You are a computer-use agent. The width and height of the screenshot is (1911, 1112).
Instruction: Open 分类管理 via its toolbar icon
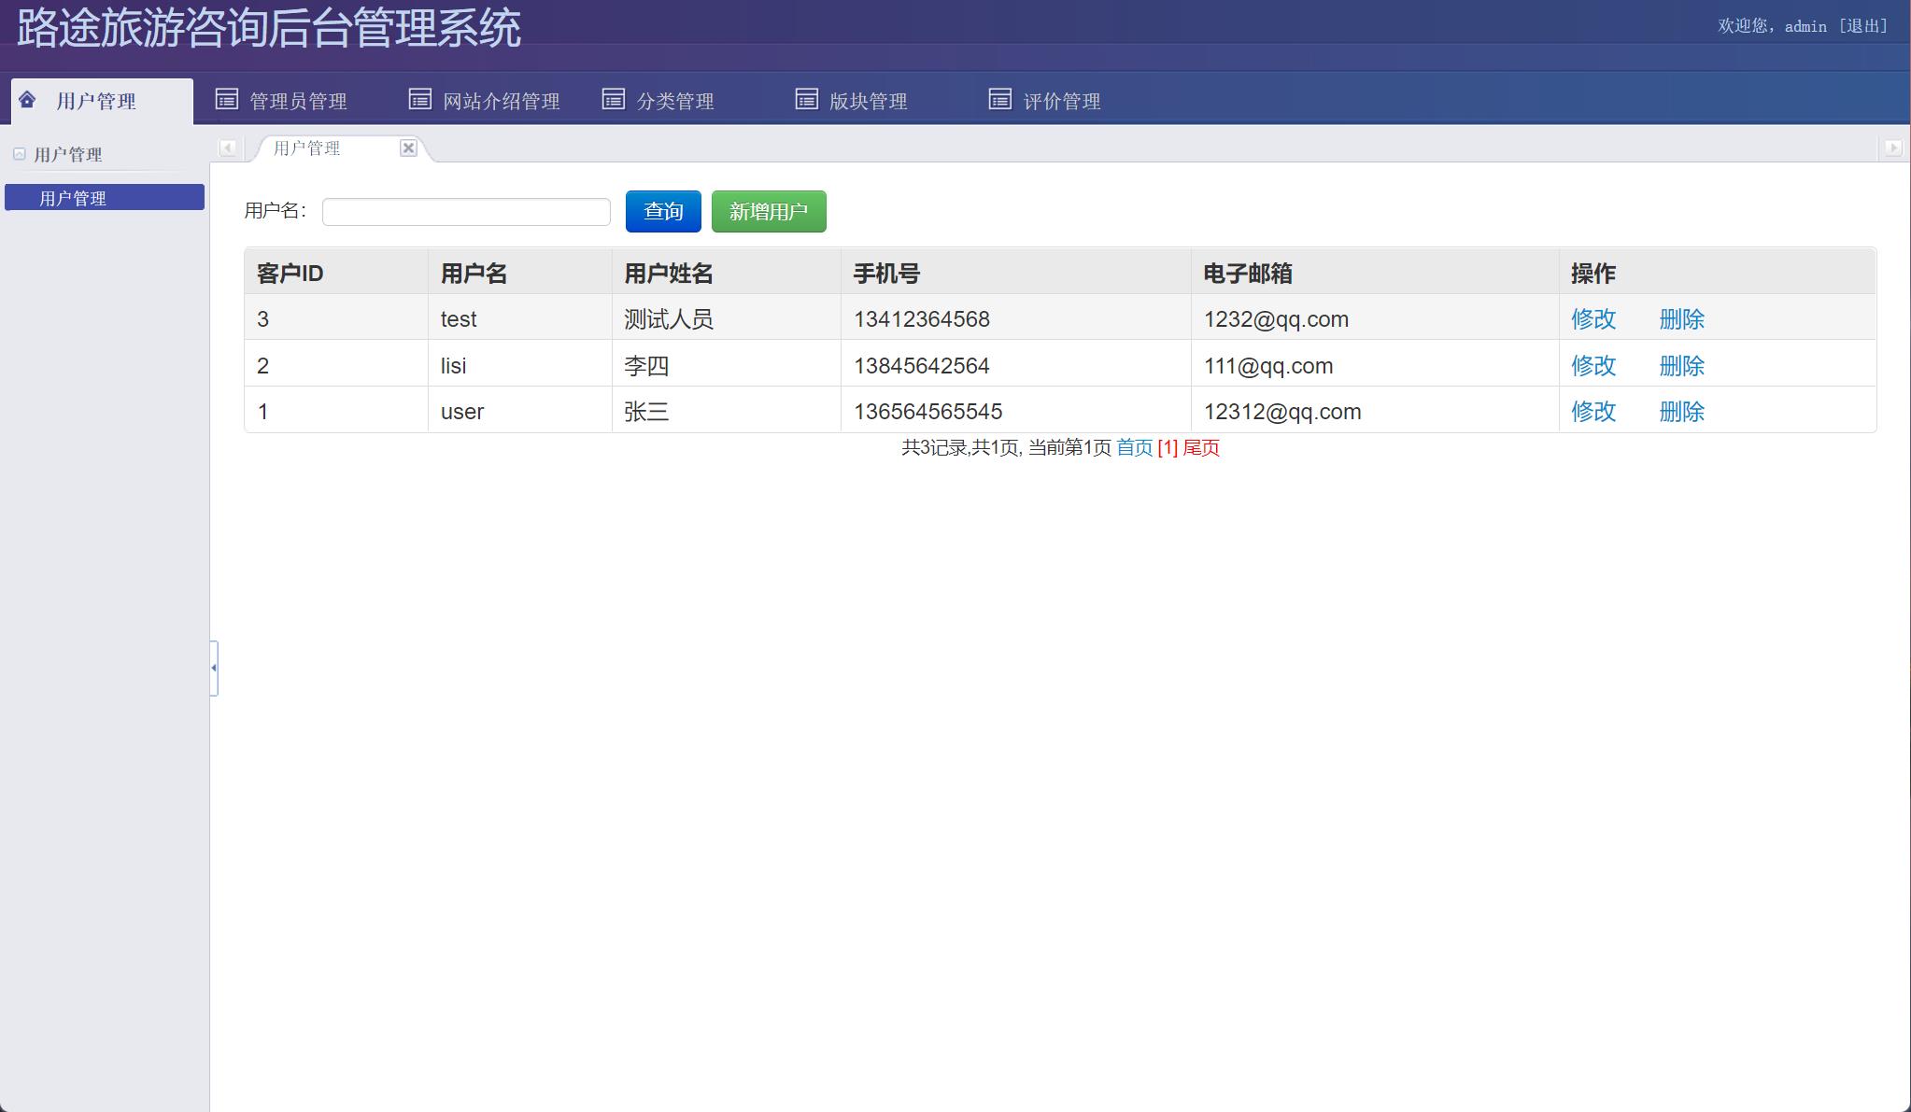point(614,97)
